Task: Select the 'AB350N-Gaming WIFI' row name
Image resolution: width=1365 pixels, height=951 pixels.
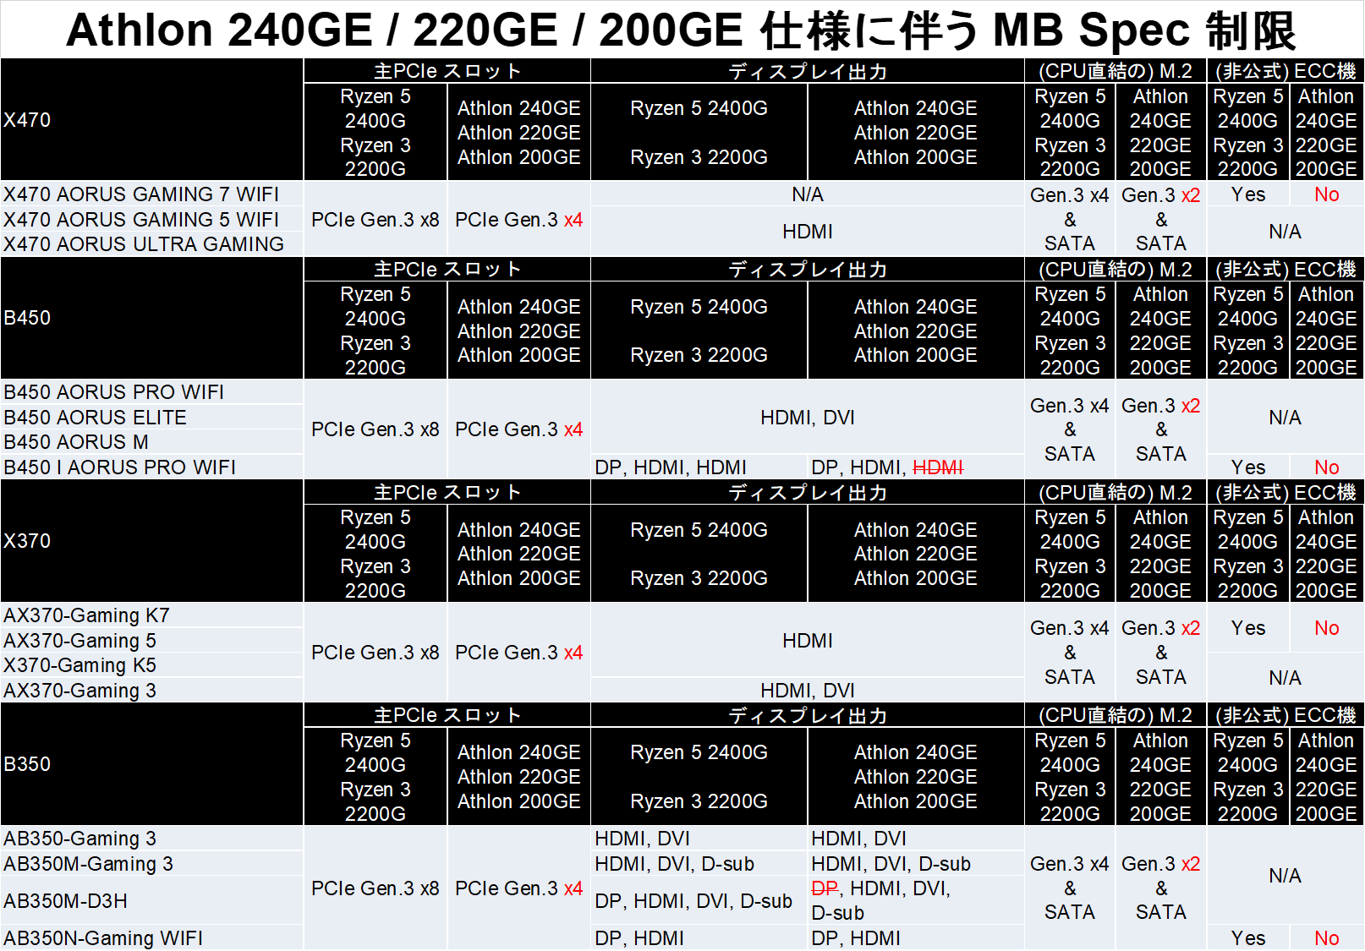Action: click(103, 938)
